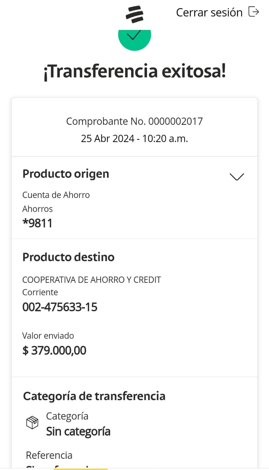Click the amount $ 379.000,00
This screenshot has height=470, width=269.
[x=54, y=350]
